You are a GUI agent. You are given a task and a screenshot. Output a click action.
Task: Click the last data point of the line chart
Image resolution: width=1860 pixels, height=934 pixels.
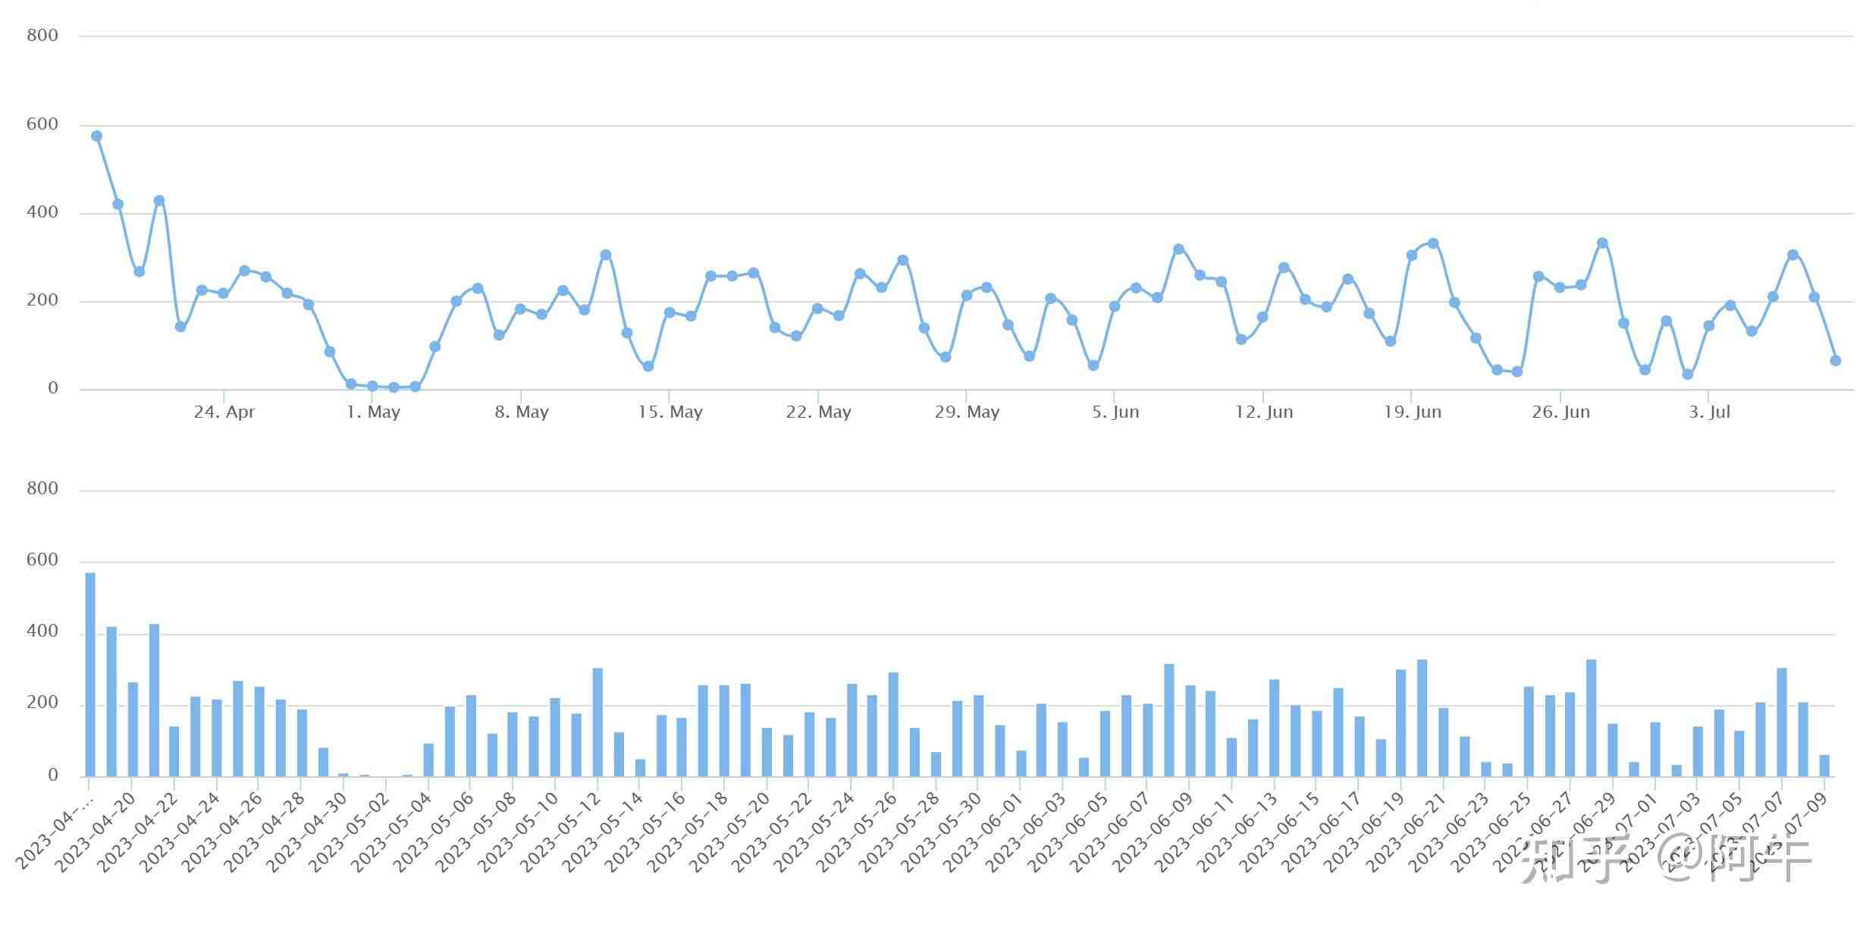coord(1836,361)
